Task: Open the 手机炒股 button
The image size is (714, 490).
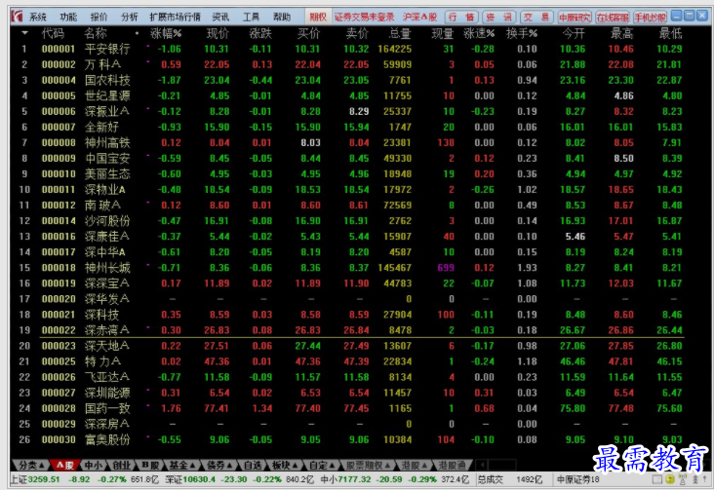Action: click(x=650, y=18)
